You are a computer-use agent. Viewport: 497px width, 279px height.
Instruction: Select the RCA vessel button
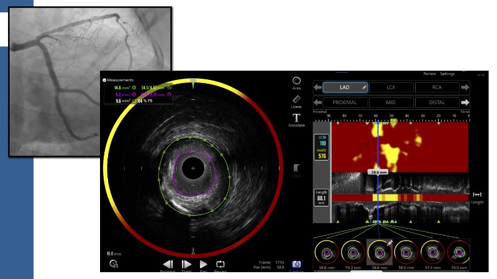click(437, 87)
